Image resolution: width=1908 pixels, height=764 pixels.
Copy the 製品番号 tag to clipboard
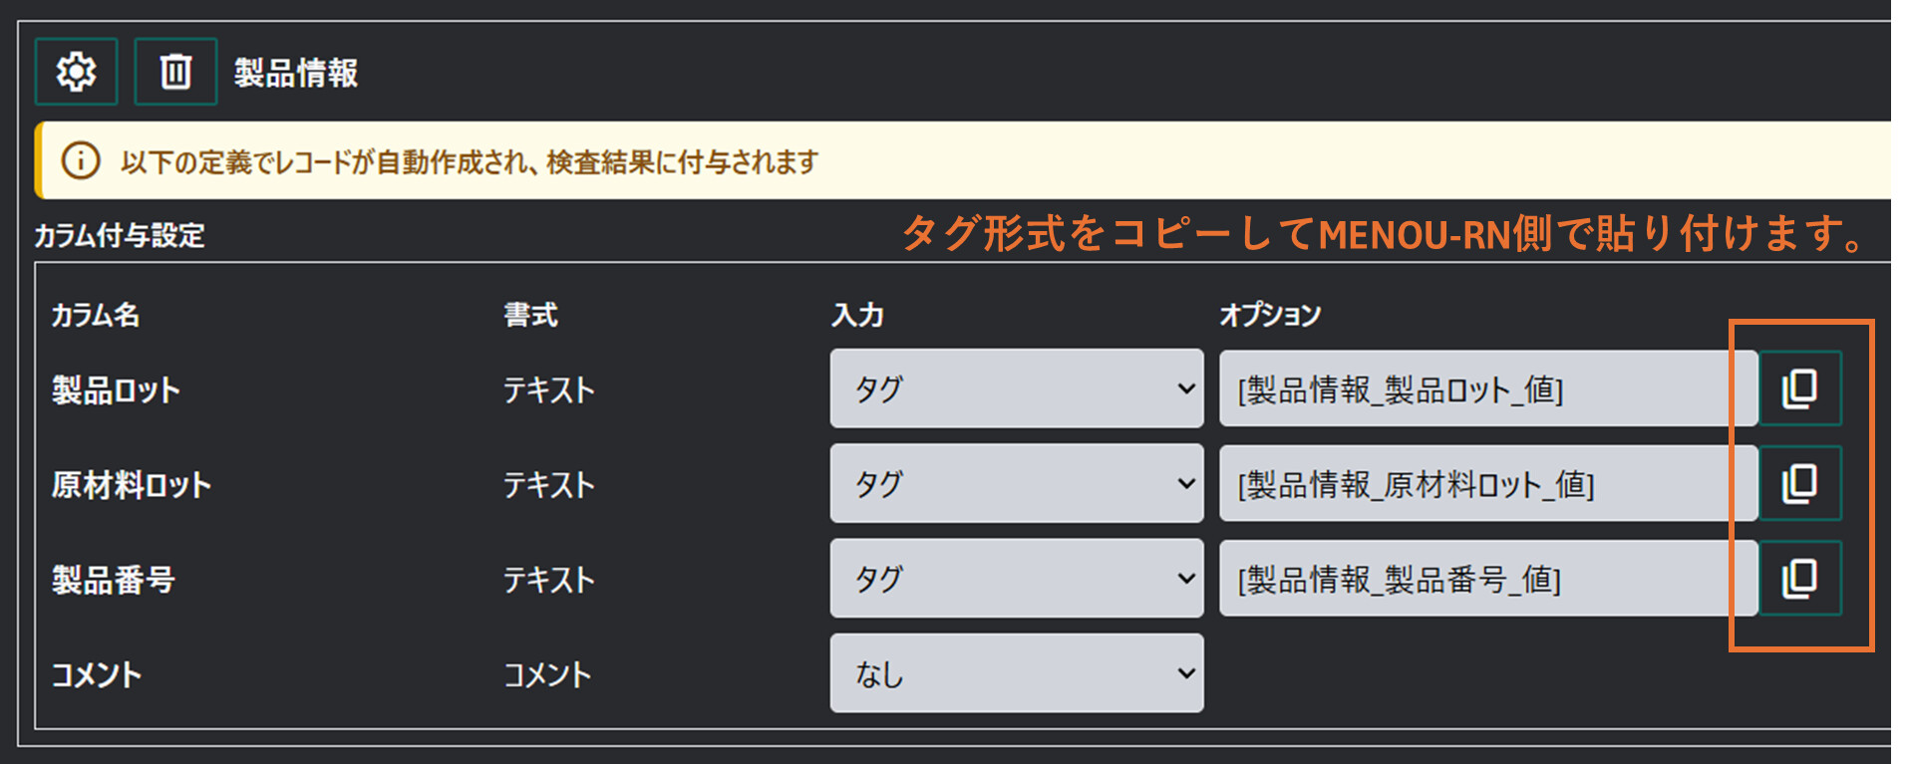[x=1799, y=579]
